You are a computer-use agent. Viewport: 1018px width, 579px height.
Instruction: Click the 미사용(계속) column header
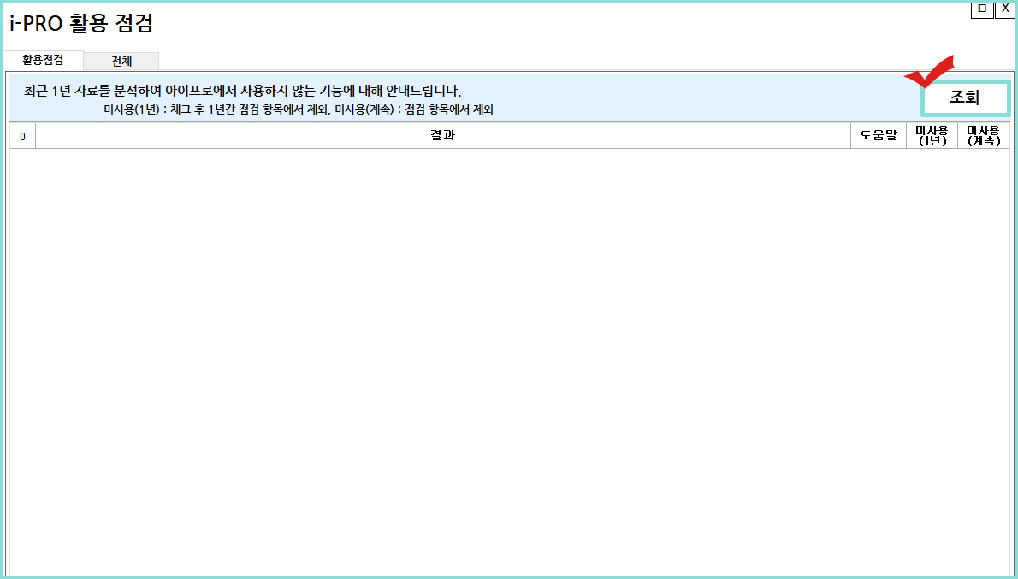[x=984, y=136]
